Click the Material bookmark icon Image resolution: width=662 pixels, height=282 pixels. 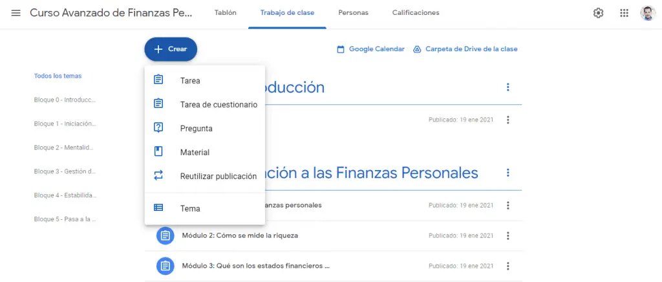tap(158, 151)
